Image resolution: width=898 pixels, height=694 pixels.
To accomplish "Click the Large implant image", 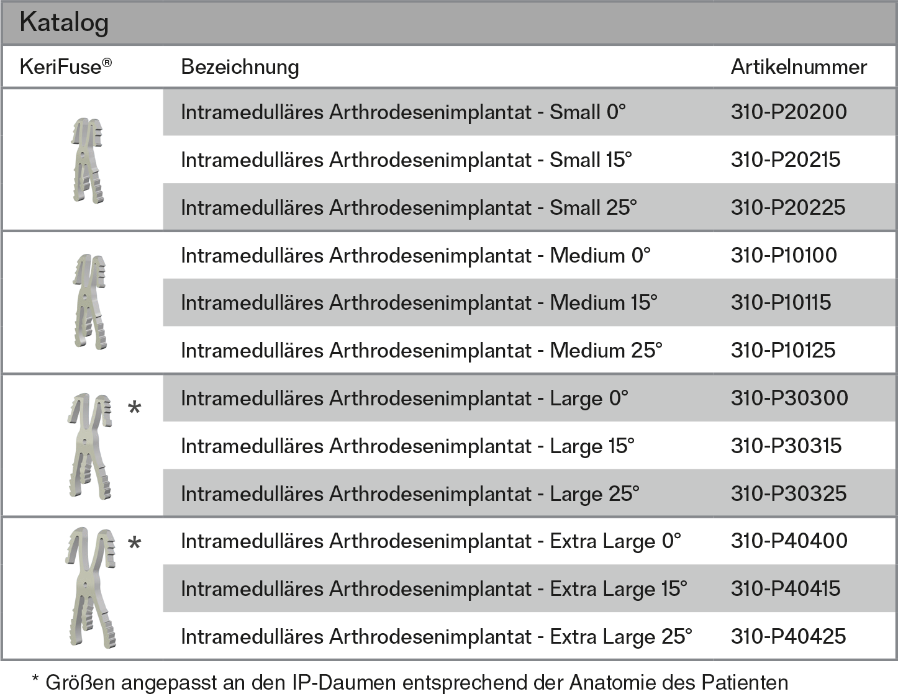I will (89, 445).
